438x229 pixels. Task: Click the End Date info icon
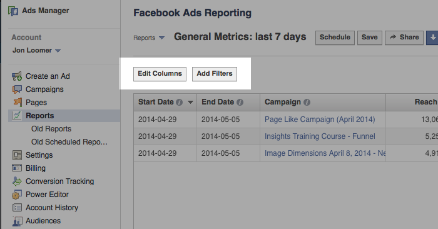240,103
